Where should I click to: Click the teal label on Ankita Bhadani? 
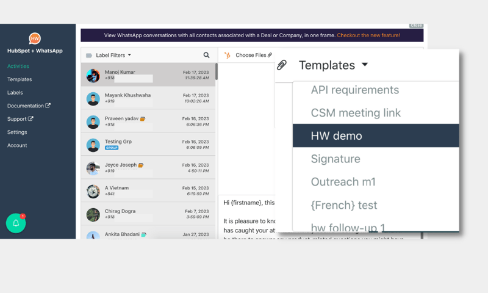point(144,234)
